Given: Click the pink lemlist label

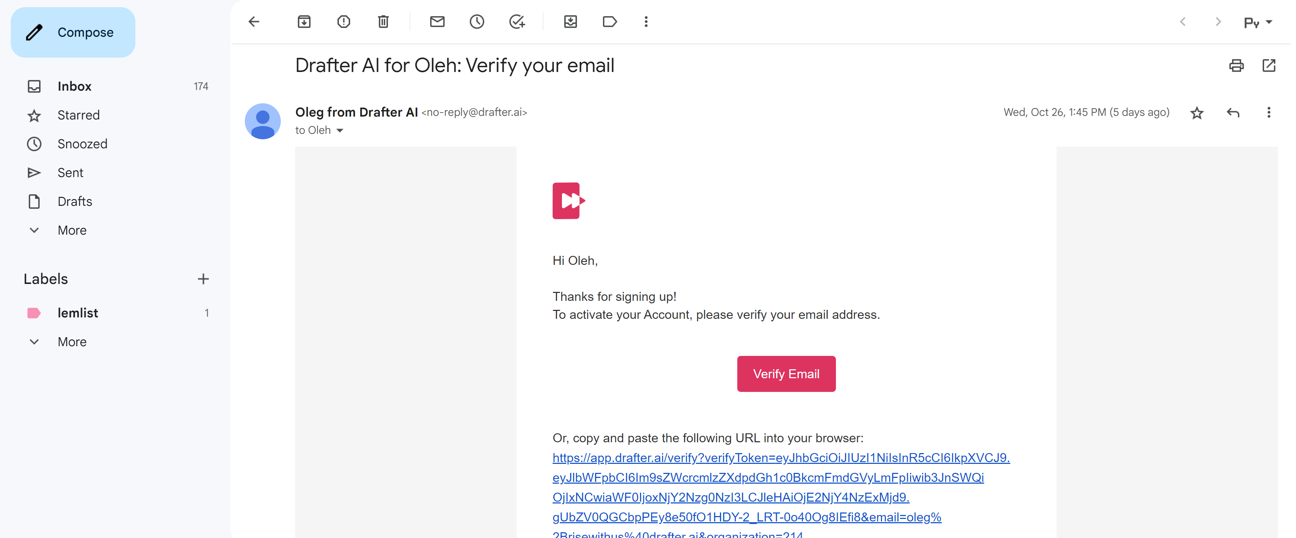Looking at the screenshot, I should [x=77, y=313].
